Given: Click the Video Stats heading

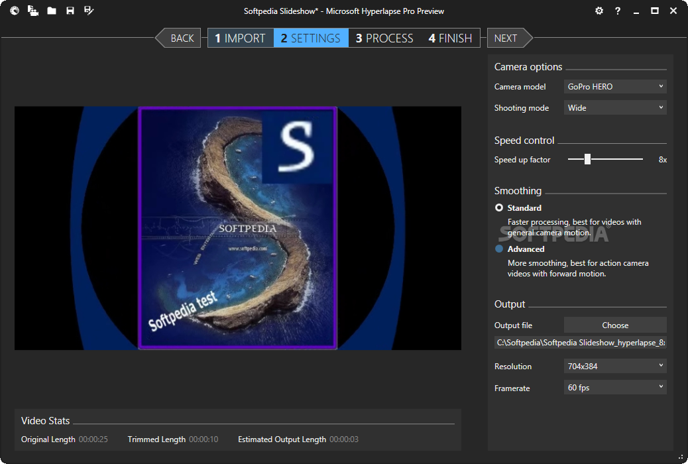Looking at the screenshot, I should [45, 420].
